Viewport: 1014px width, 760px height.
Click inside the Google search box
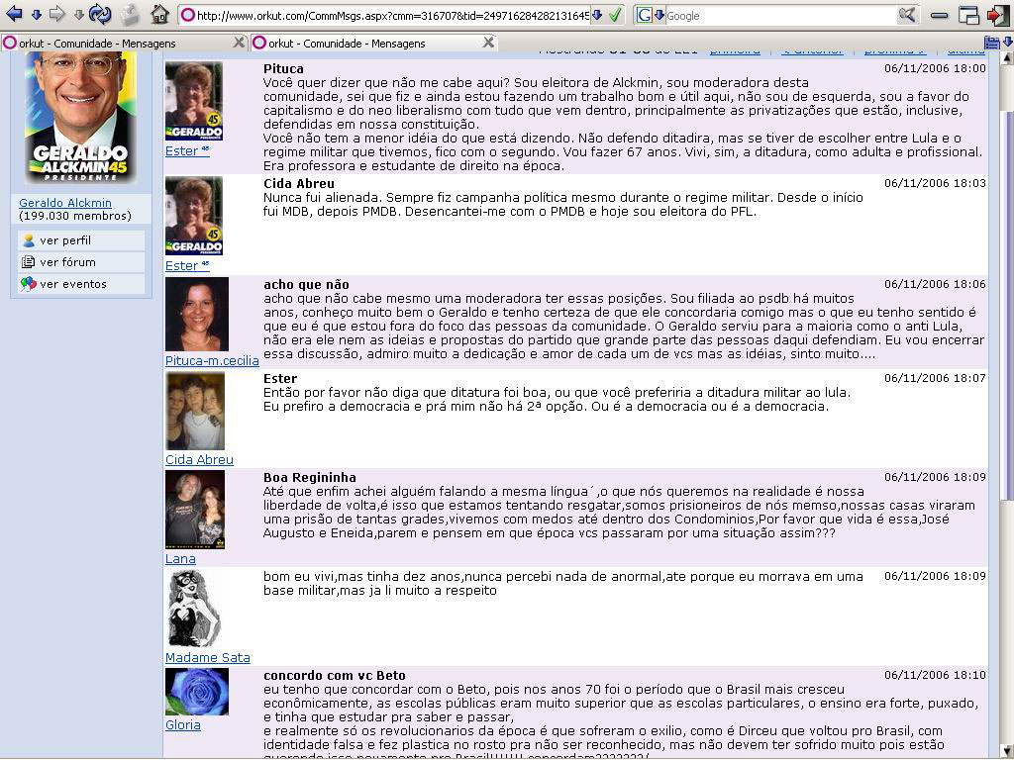780,16
